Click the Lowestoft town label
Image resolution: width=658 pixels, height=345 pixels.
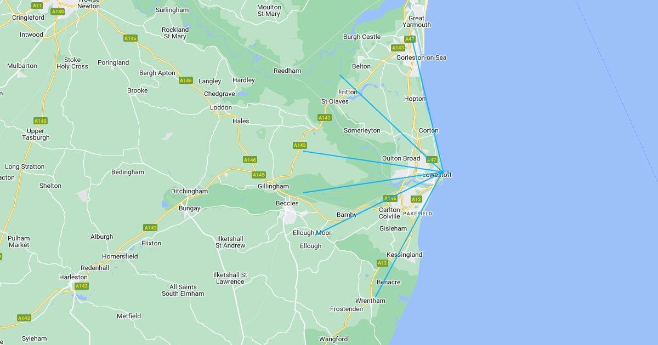point(437,175)
